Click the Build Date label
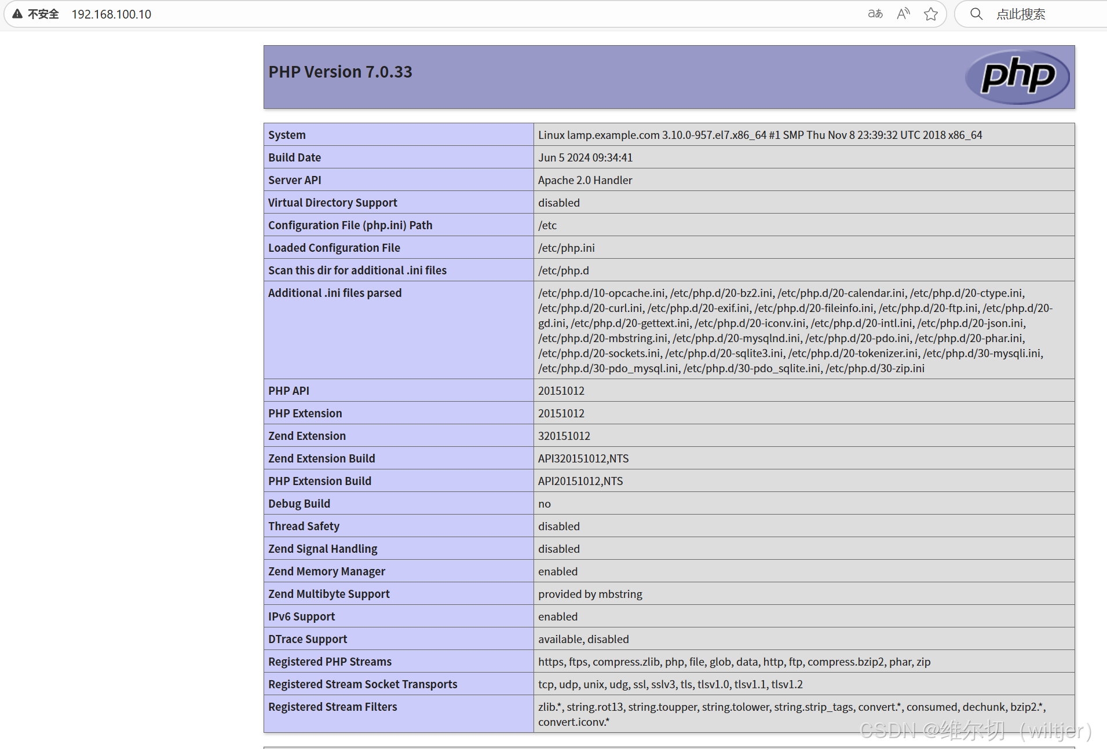The image size is (1107, 749). [294, 157]
